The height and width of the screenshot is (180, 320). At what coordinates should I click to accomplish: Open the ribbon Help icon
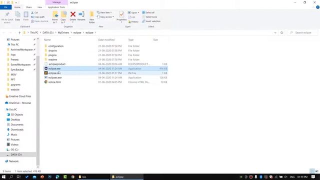click(x=317, y=7)
